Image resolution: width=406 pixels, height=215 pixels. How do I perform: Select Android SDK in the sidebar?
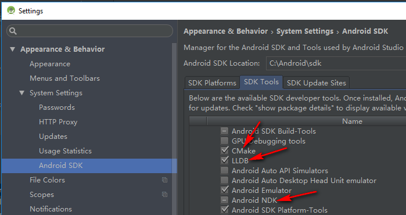[x=89, y=166]
